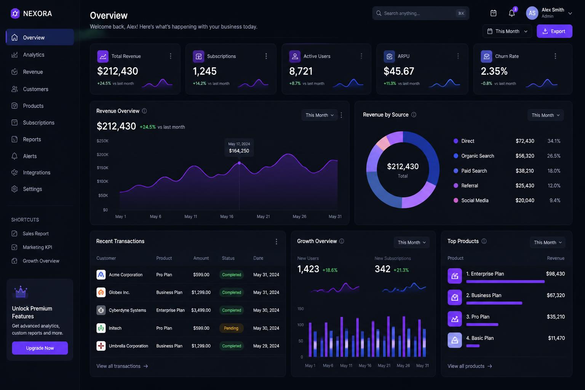Open Revenue Overview This Month dropdown
The image size is (585, 390).
point(319,115)
